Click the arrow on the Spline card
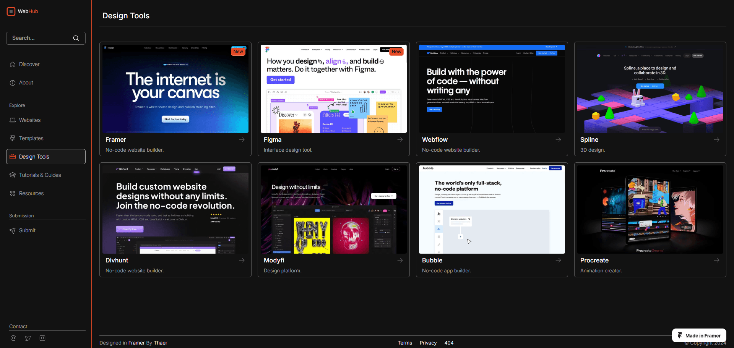 click(x=717, y=140)
